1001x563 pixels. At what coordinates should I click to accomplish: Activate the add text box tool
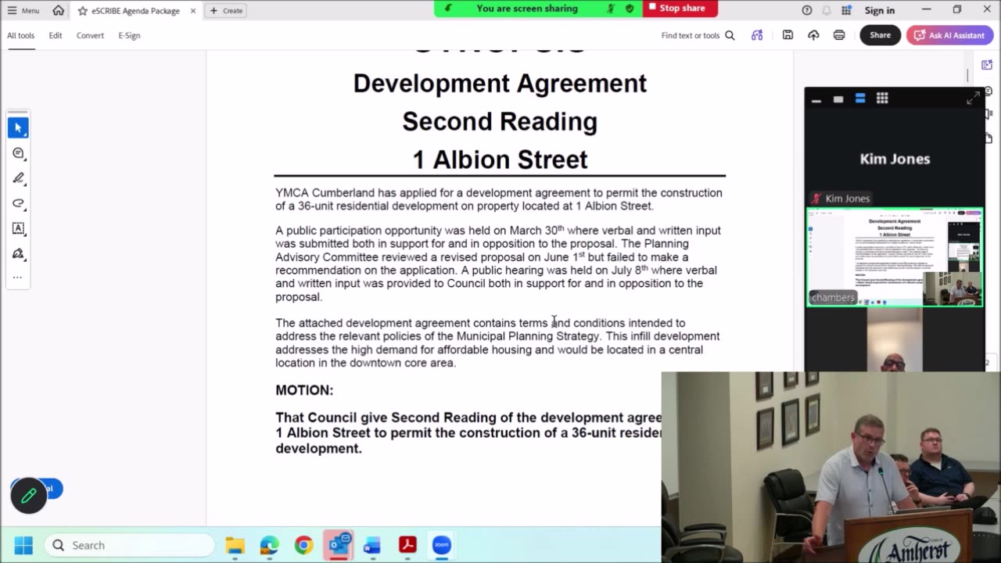(18, 228)
